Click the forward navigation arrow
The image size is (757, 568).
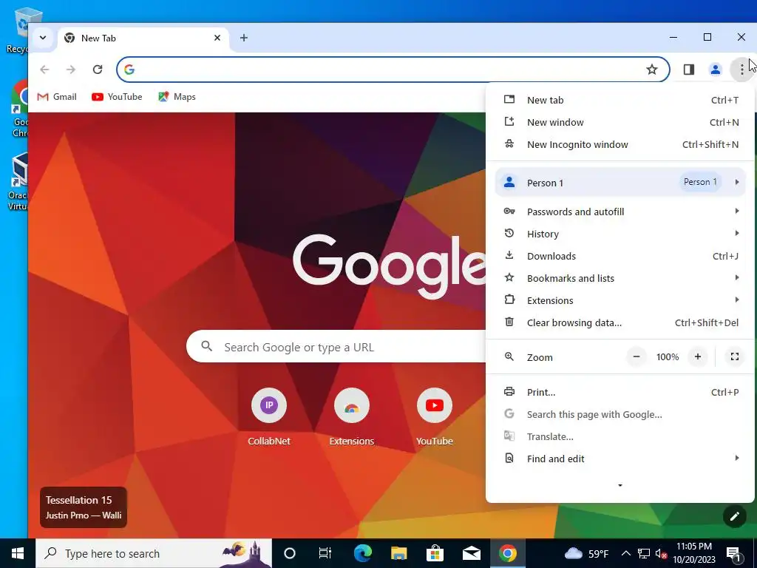[71, 70]
